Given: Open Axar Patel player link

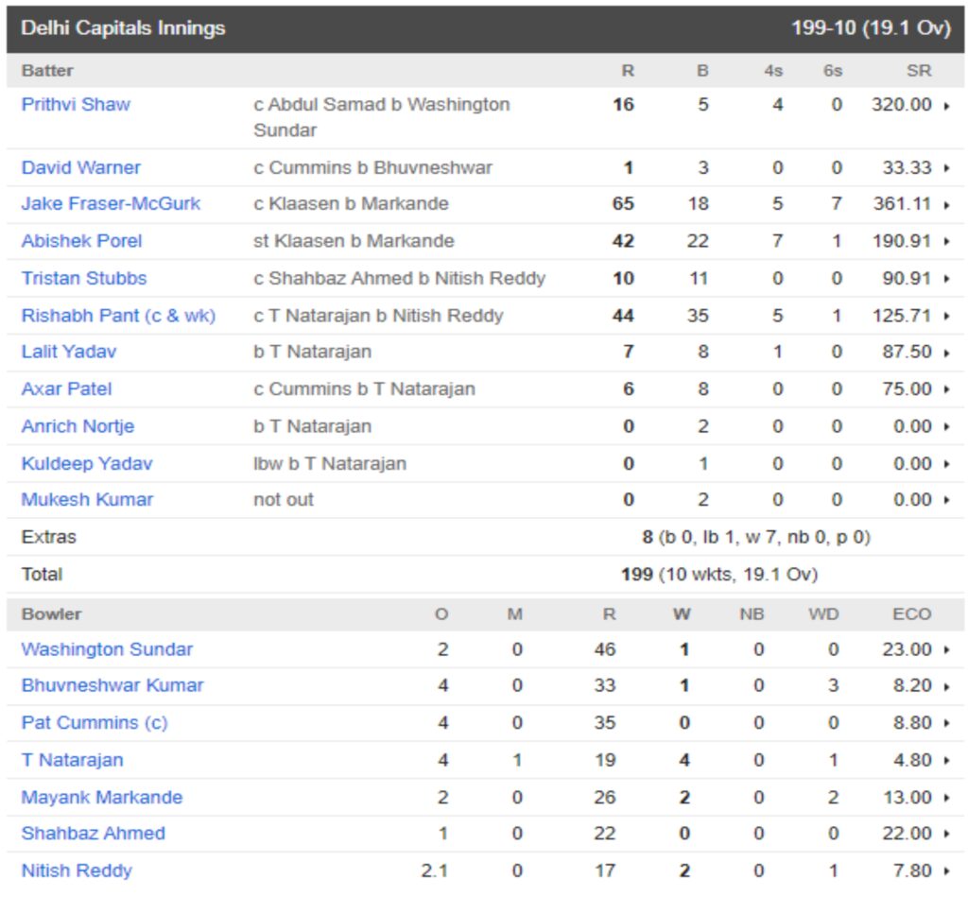Looking at the screenshot, I should [x=67, y=388].
